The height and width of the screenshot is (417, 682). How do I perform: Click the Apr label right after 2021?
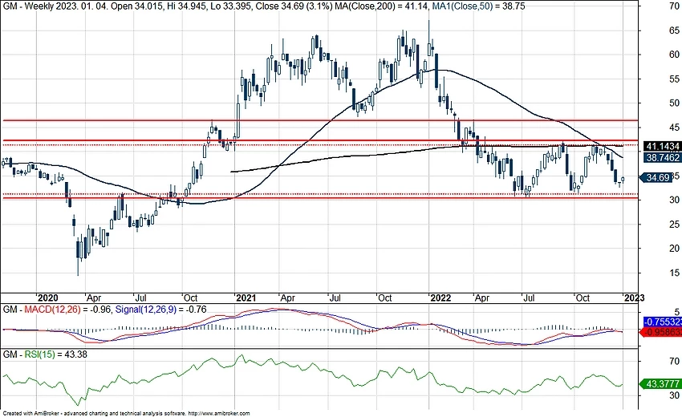point(287,298)
